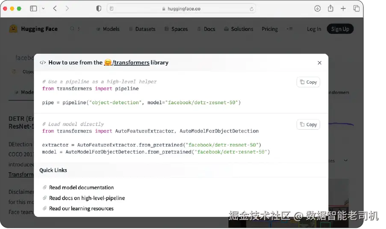This screenshot has width=386, height=229.
Task: Expand the chevron dropdown on background page right
Action: pyautogui.click(x=346, y=160)
